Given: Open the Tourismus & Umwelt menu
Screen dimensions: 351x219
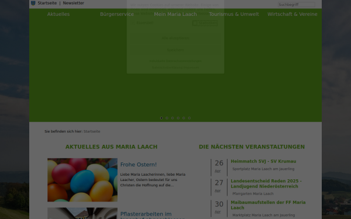Looking at the screenshot, I should click(x=233, y=14).
